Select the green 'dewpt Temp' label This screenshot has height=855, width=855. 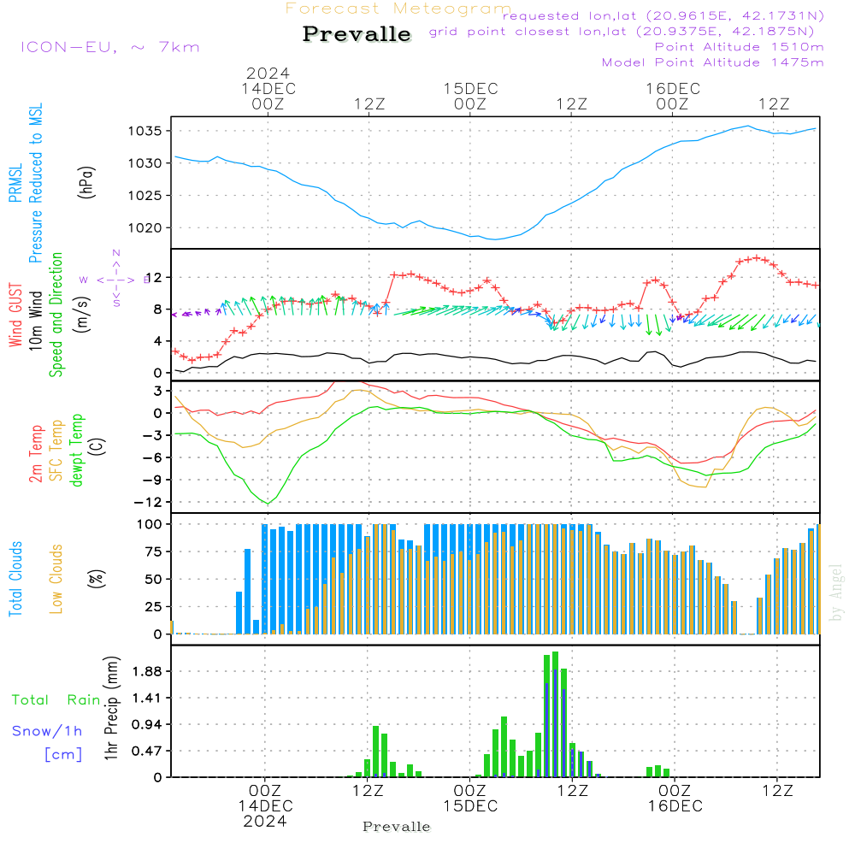pos(77,451)
